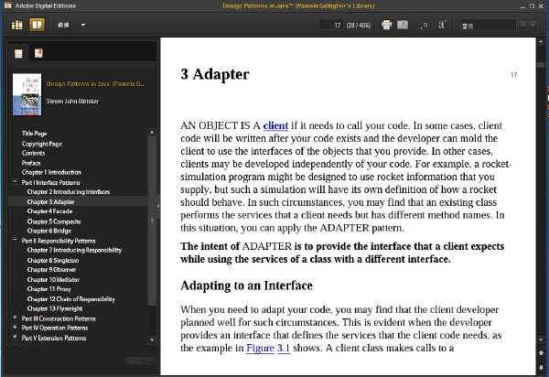Collapse Part I Interface Patterns
This screenshot has width=549, height=377.
pyautogui.click(x=15, y=182)
